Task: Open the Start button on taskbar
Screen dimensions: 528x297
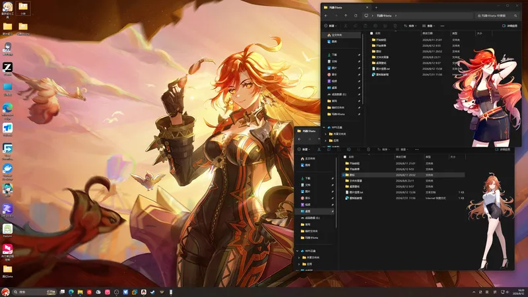Action: [5, 292]
